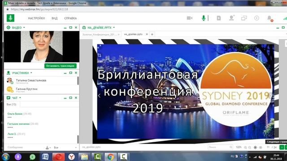Click the fit-to-page icon
The width and height of the screenshot is (287, 161).
(x=255, y=147)
